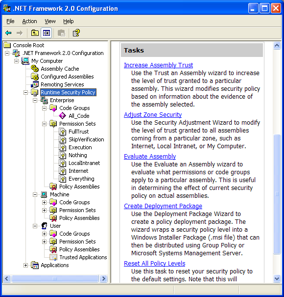
Task: Collapse Enterprise Permission Sets node
Action: (x=44, y=124)
